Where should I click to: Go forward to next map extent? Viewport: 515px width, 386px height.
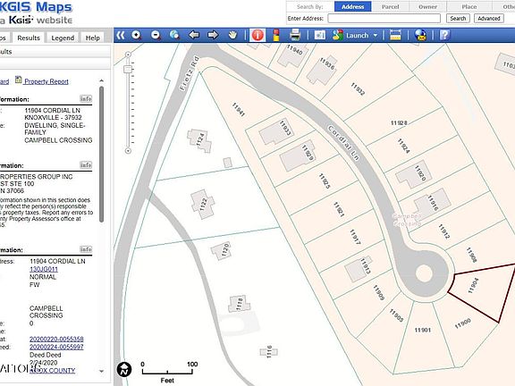tap(213, 35)
